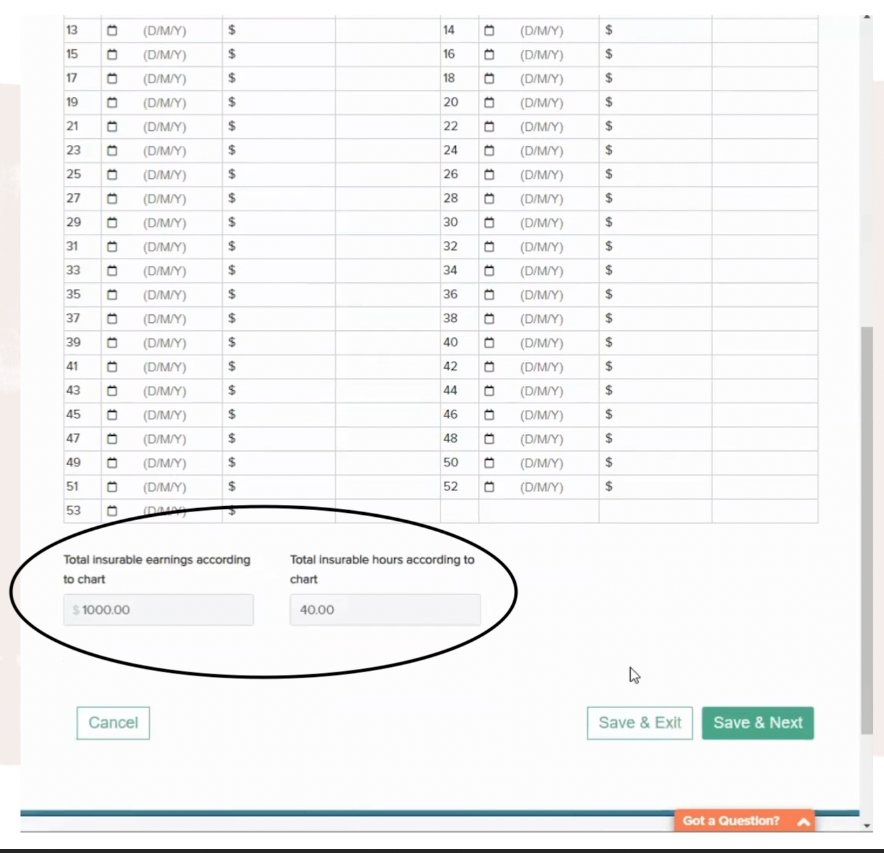Viewport: 884px width, 853px height.
Task: Open calendar icon for pay period 27
Action: click(112, 199)
